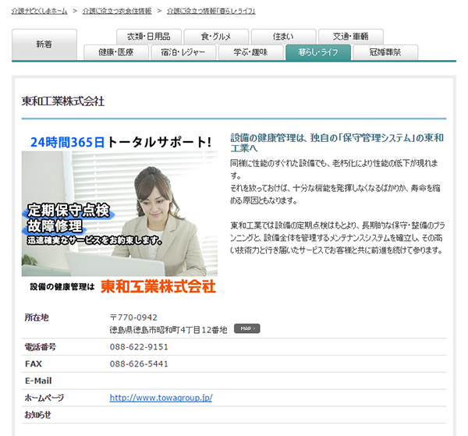468x436 pixels.
Task: Select the 住まい tab
Action: [x=284, y=37]
